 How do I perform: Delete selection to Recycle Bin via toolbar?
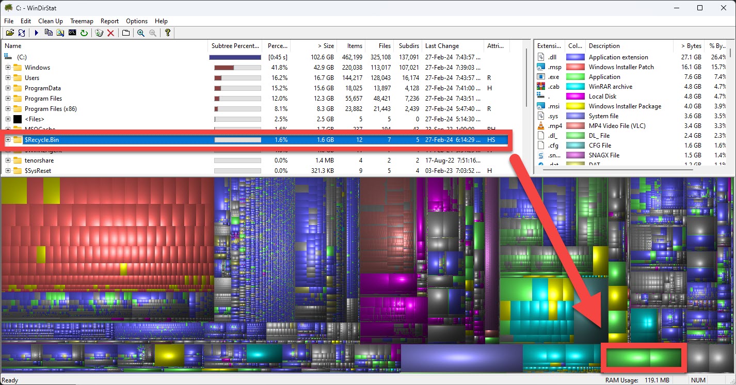[x=98, y=33]
